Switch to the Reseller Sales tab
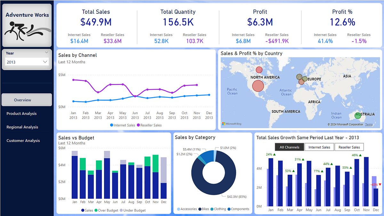The height and width of the screenshot is (216, 384). (x=349, y=147)
